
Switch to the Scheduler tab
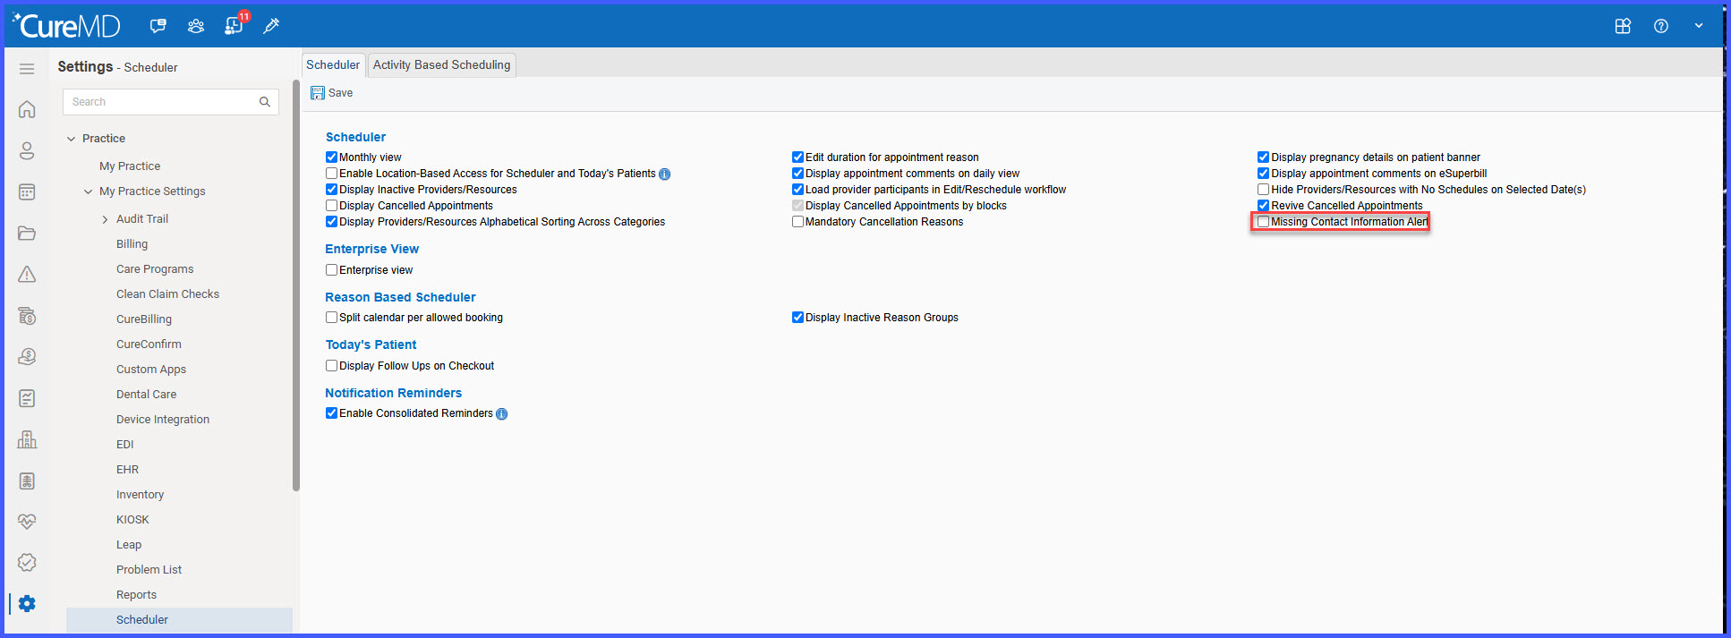tap(333, 64)
